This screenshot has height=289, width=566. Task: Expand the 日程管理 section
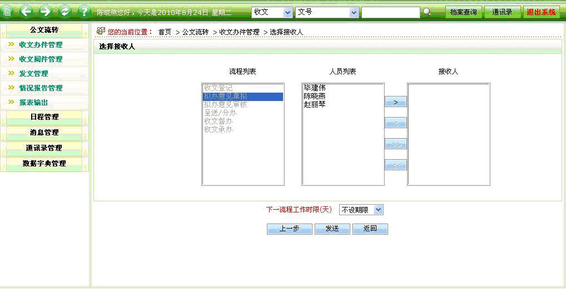pyautogui.click(x=44, y=117)
